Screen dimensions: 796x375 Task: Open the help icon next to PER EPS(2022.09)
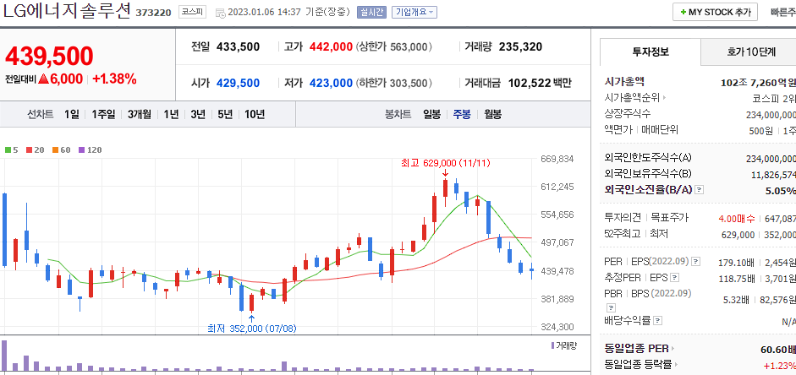[696, 262]
